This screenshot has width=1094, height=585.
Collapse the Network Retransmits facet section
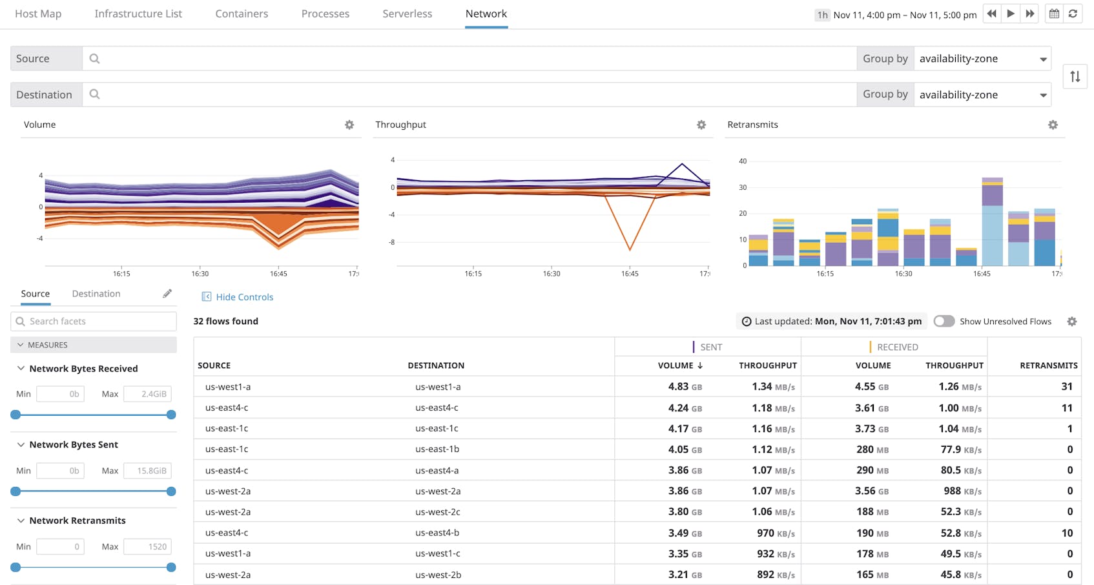20,520
